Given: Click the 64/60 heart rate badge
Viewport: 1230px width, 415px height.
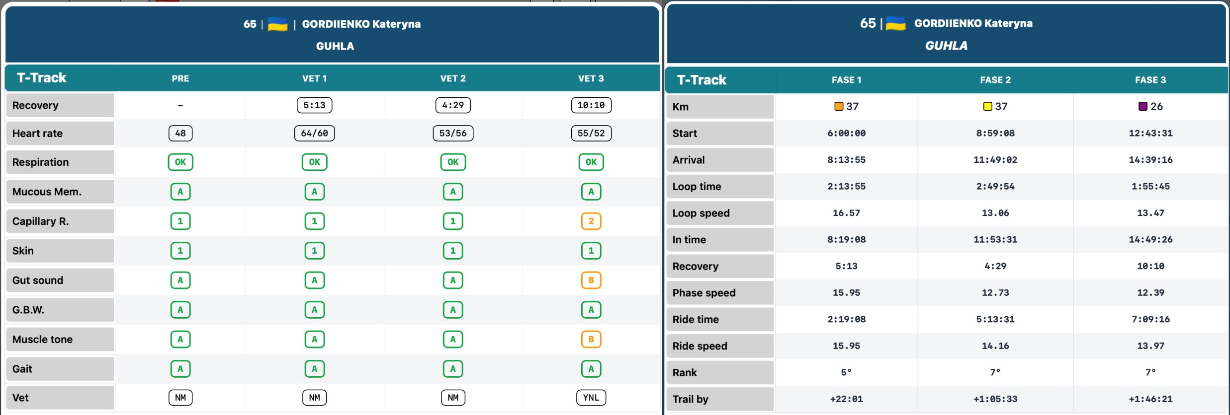Looking at the screenshot, I should tap(314, 133).
